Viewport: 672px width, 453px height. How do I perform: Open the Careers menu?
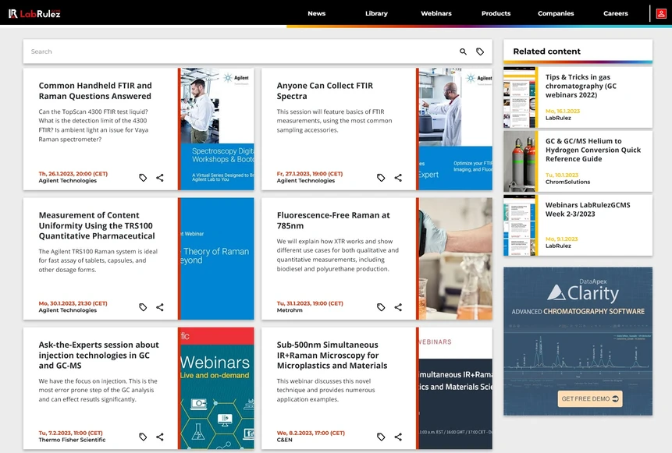coord(616,13)
